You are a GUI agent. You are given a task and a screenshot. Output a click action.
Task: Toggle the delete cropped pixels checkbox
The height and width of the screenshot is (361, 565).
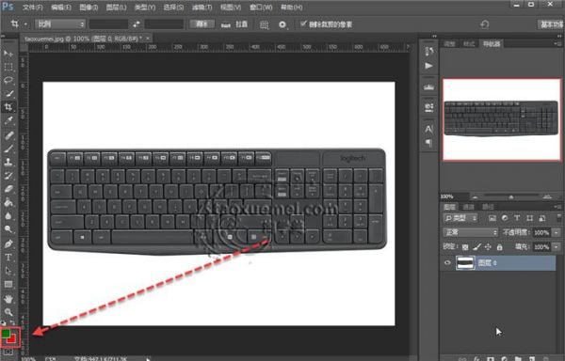point(303,24)
